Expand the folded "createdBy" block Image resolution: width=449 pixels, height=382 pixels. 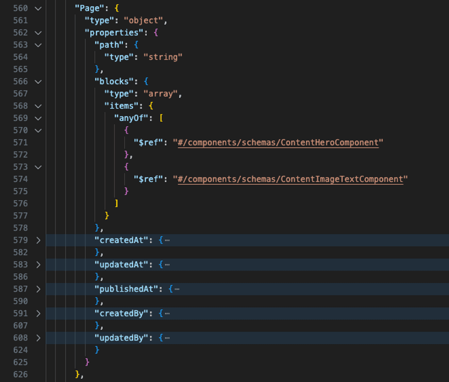[38, 313]
